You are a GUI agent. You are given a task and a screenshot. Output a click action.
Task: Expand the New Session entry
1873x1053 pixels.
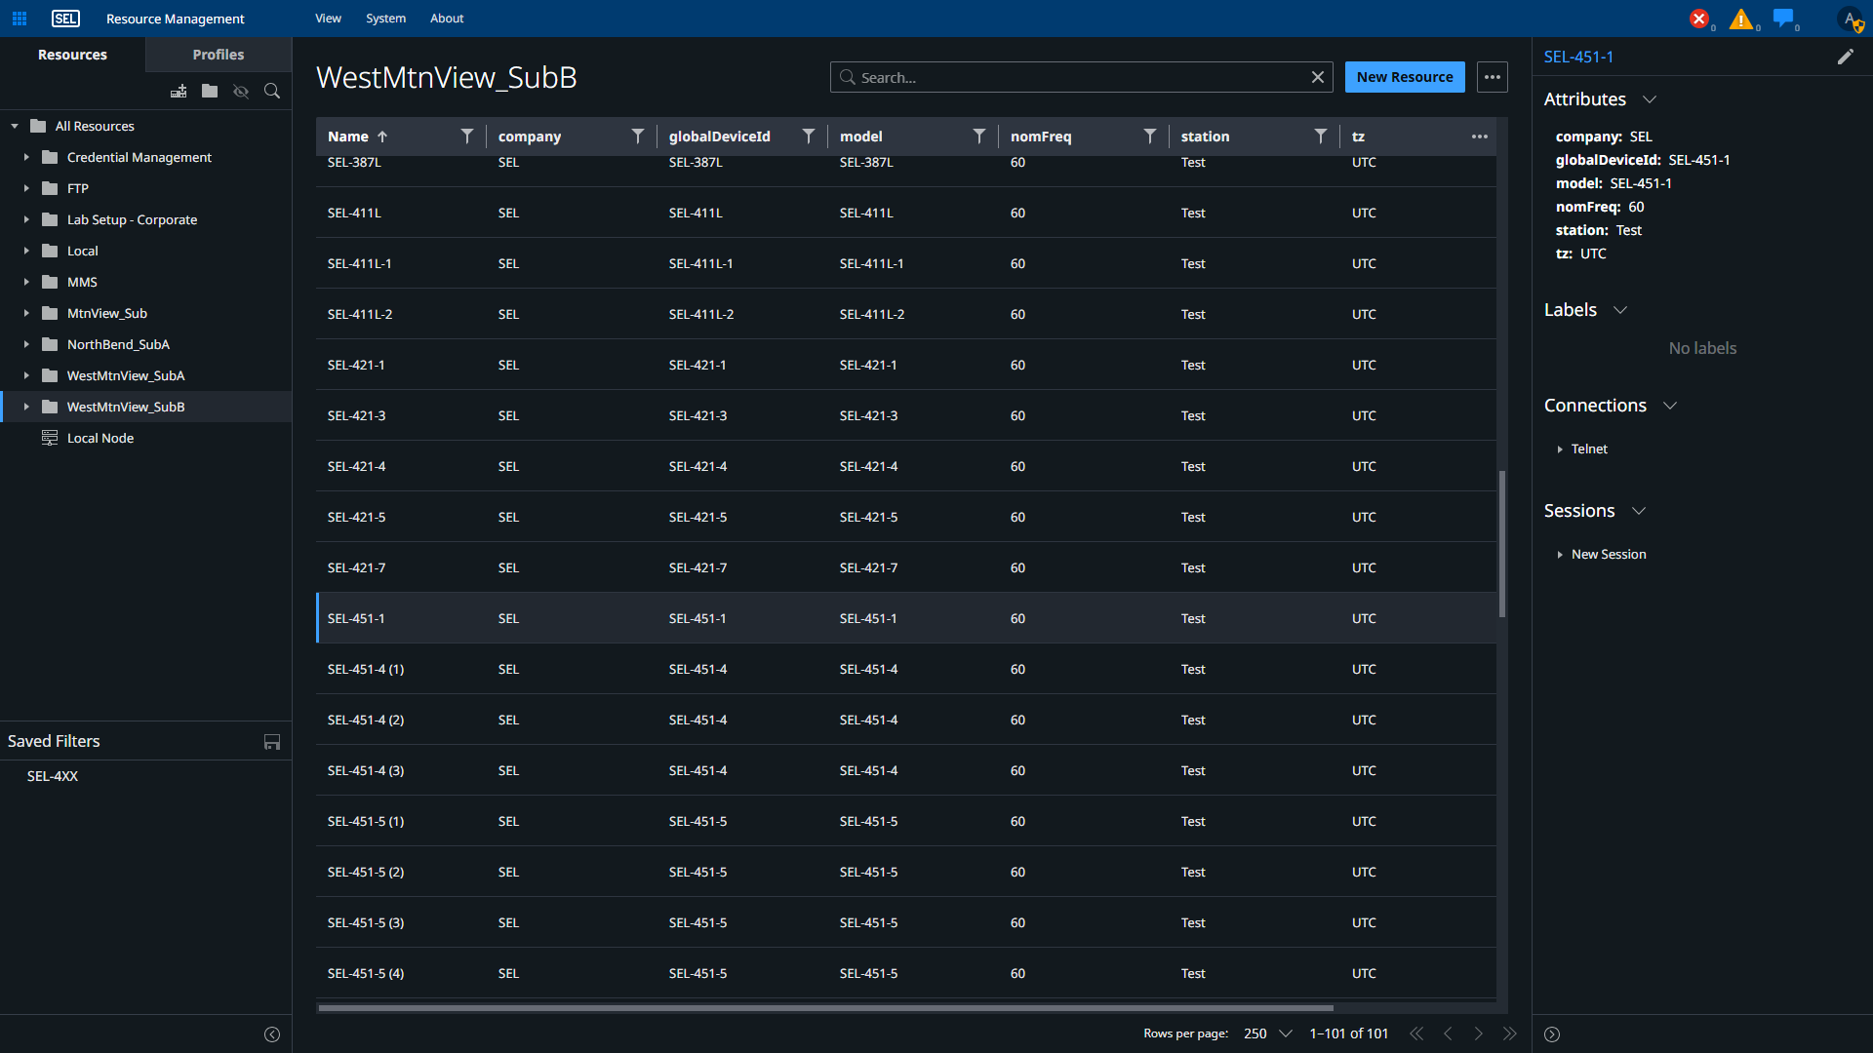coord(1560,555)
